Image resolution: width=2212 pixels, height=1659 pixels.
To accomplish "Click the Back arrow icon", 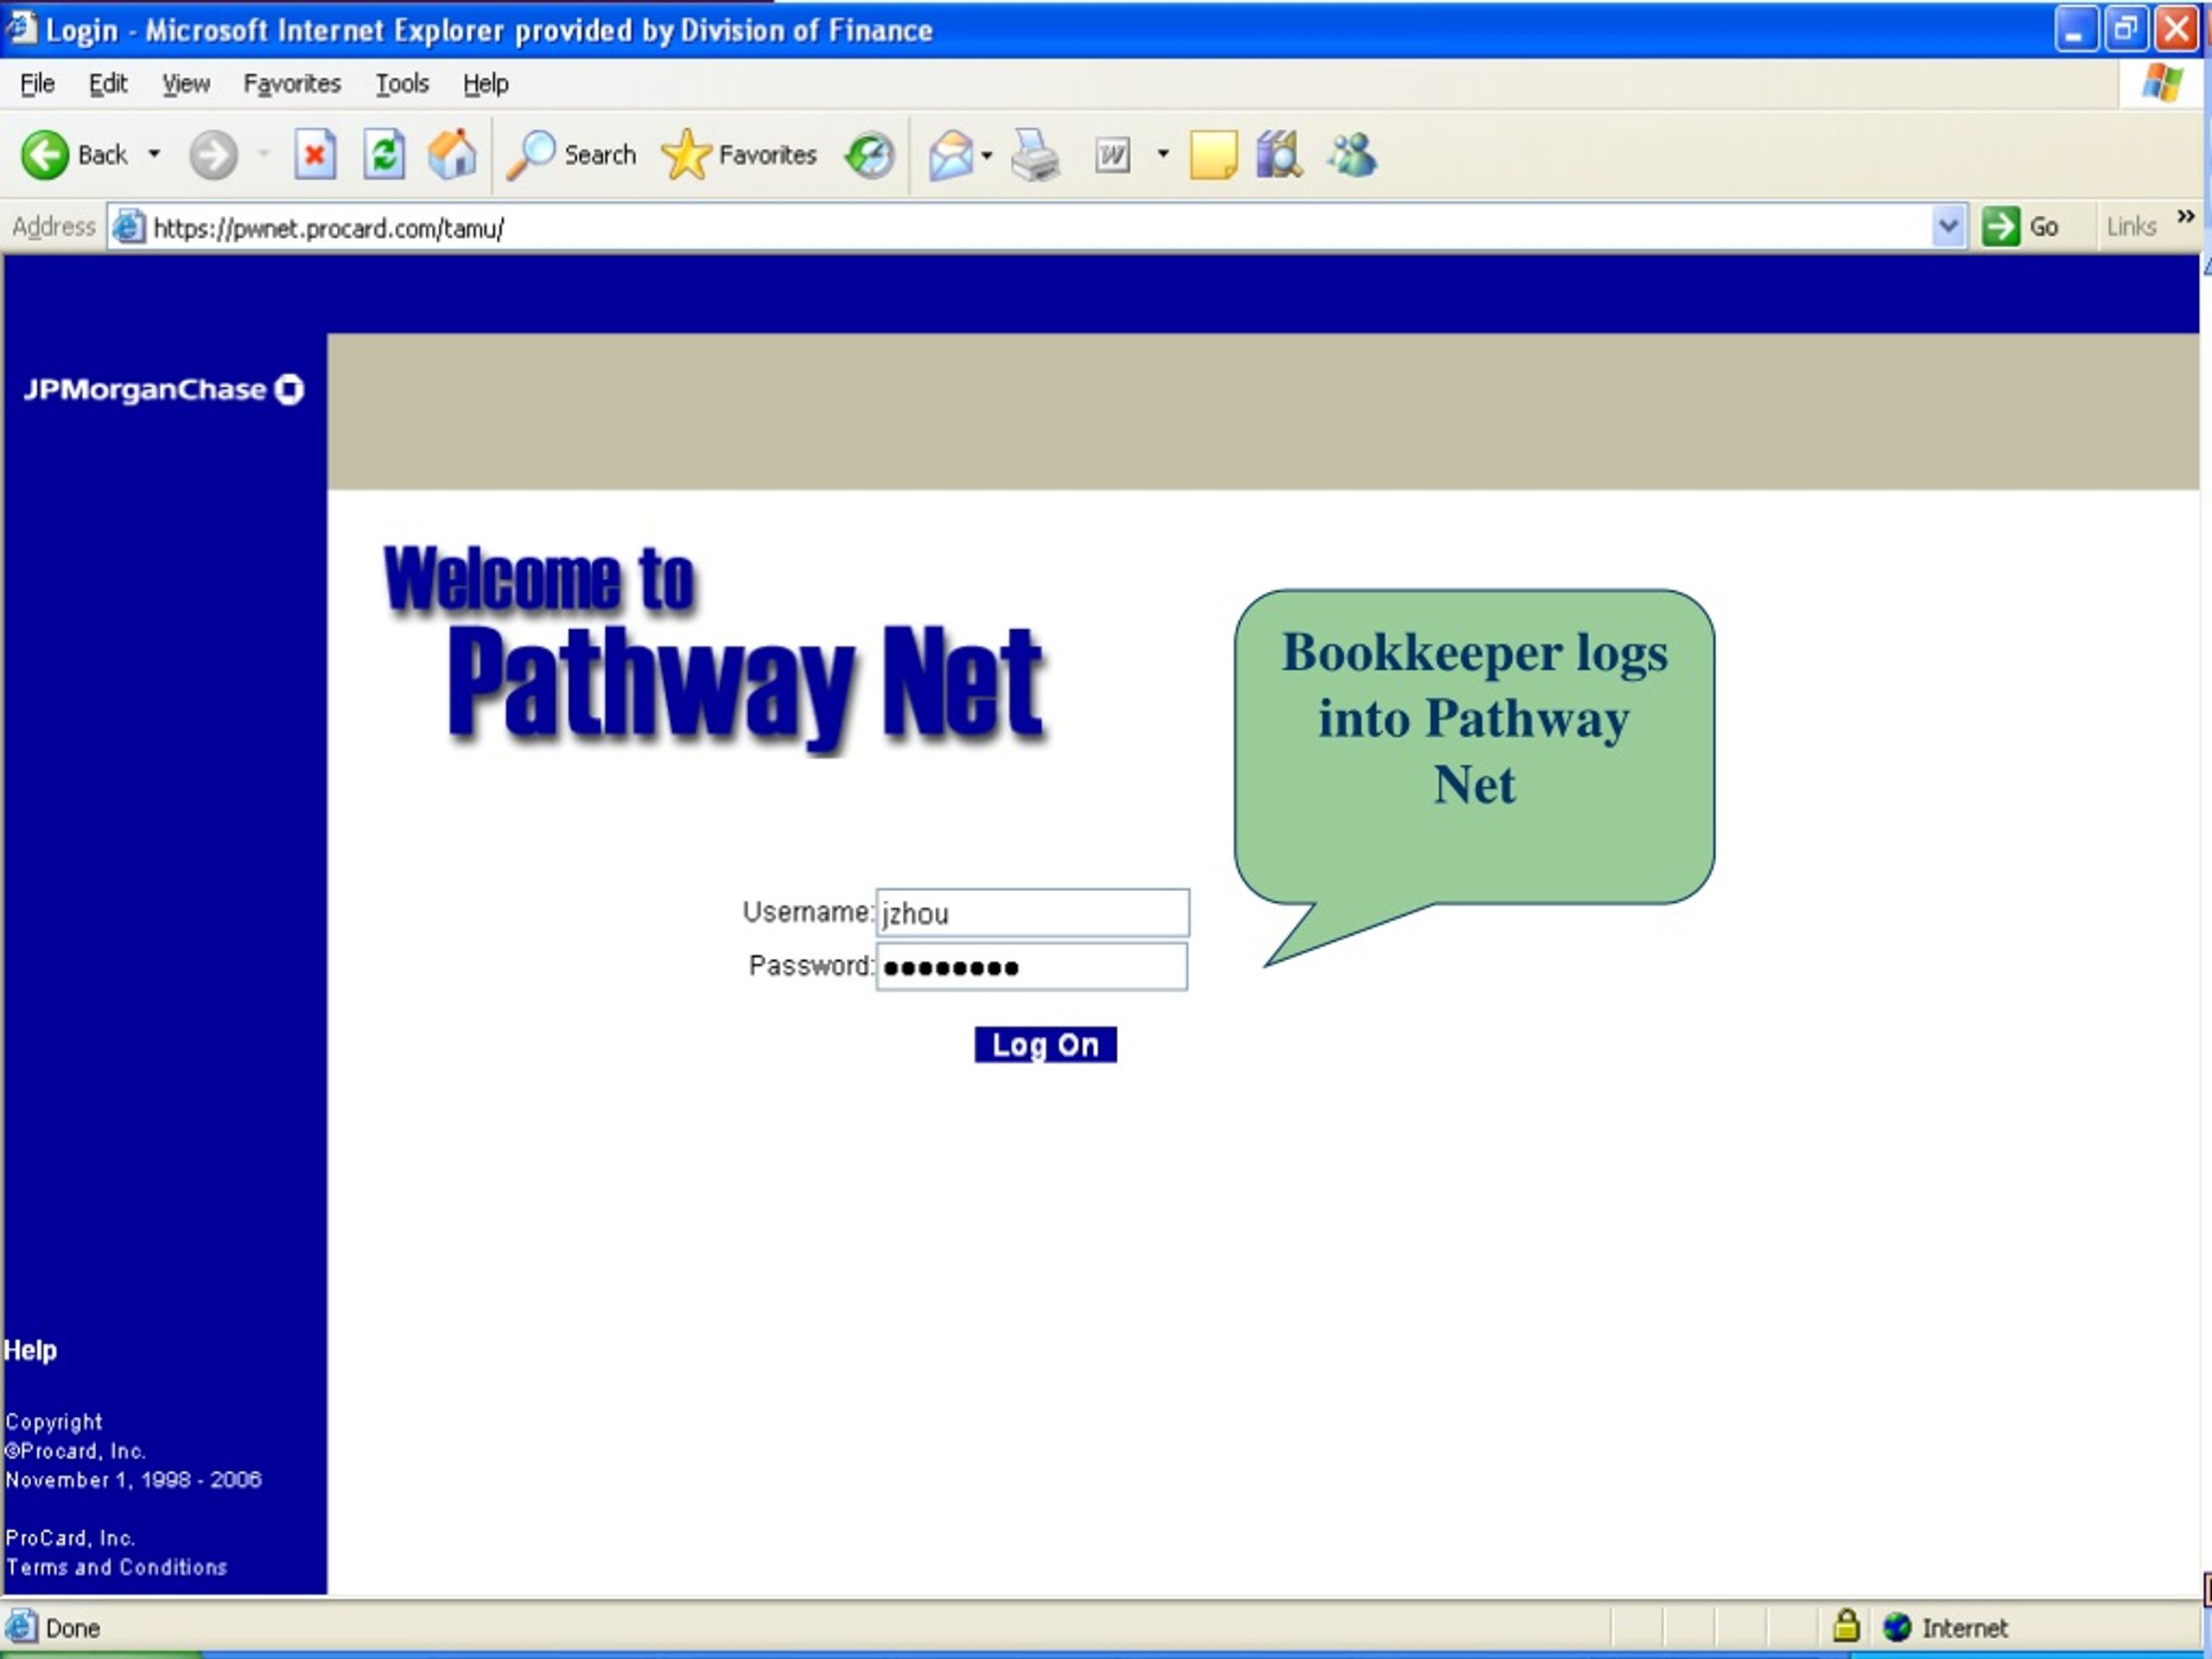I will point(45,155).
